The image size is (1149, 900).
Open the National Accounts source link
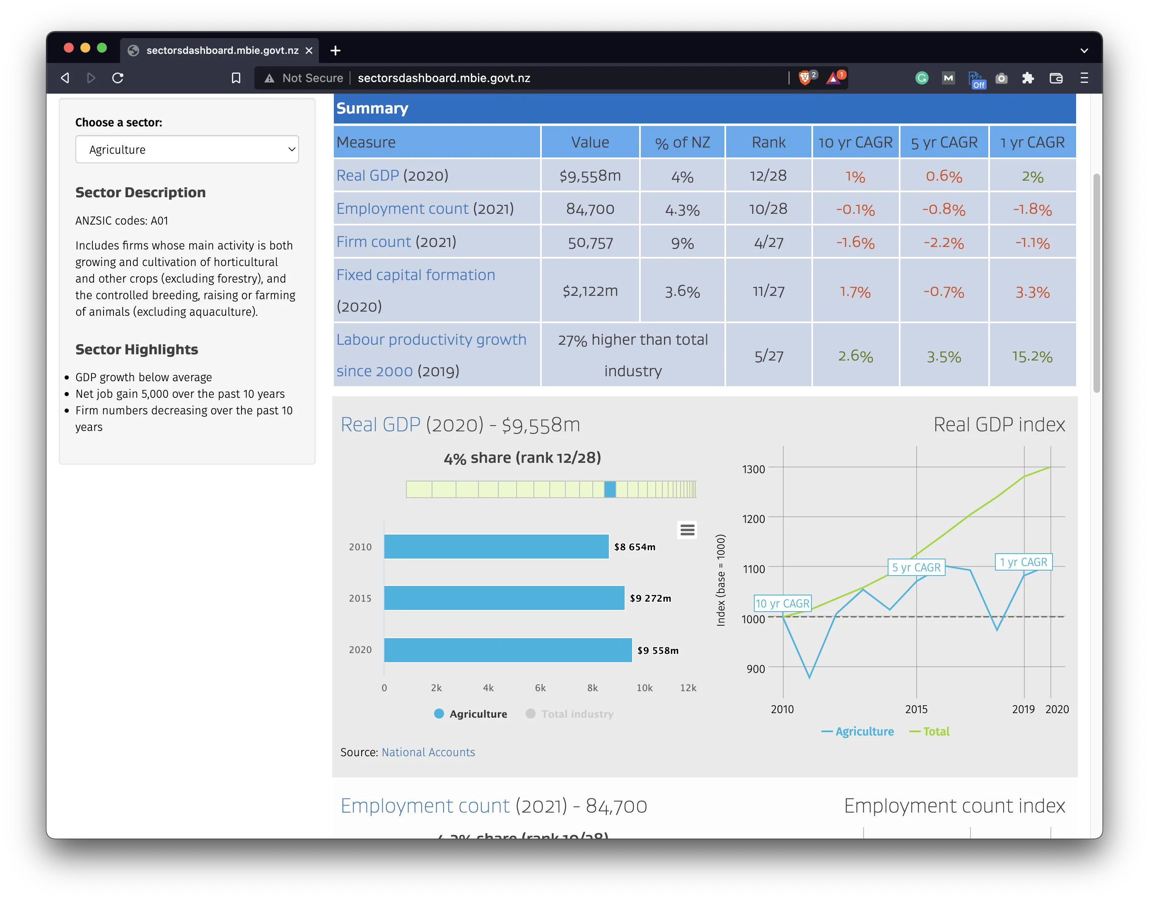(427, 752)
